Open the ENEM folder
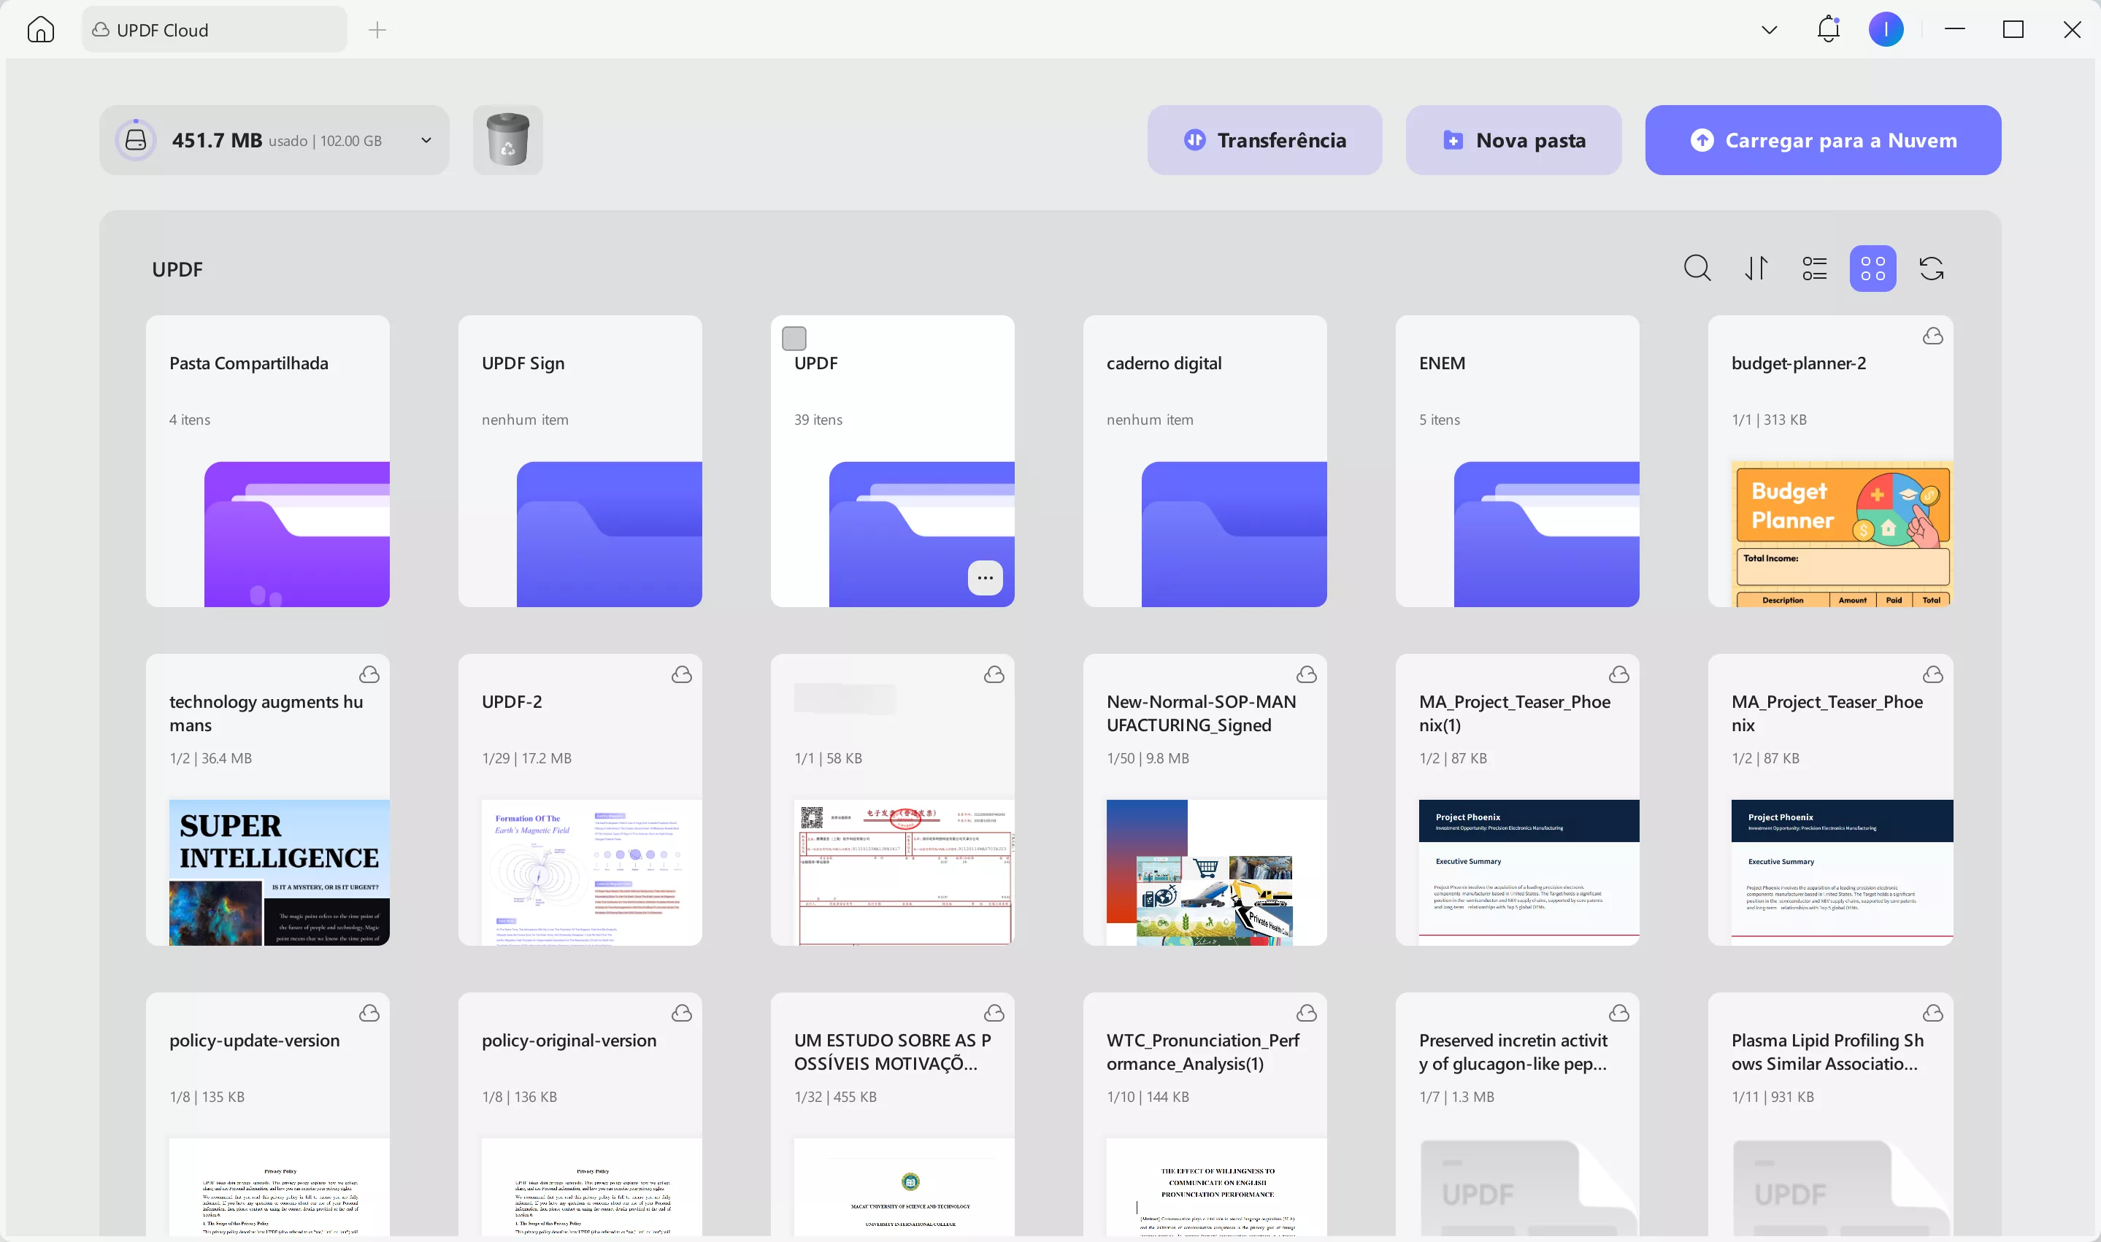Viewport: 2101px width, 1242px height. (1517, 461)
